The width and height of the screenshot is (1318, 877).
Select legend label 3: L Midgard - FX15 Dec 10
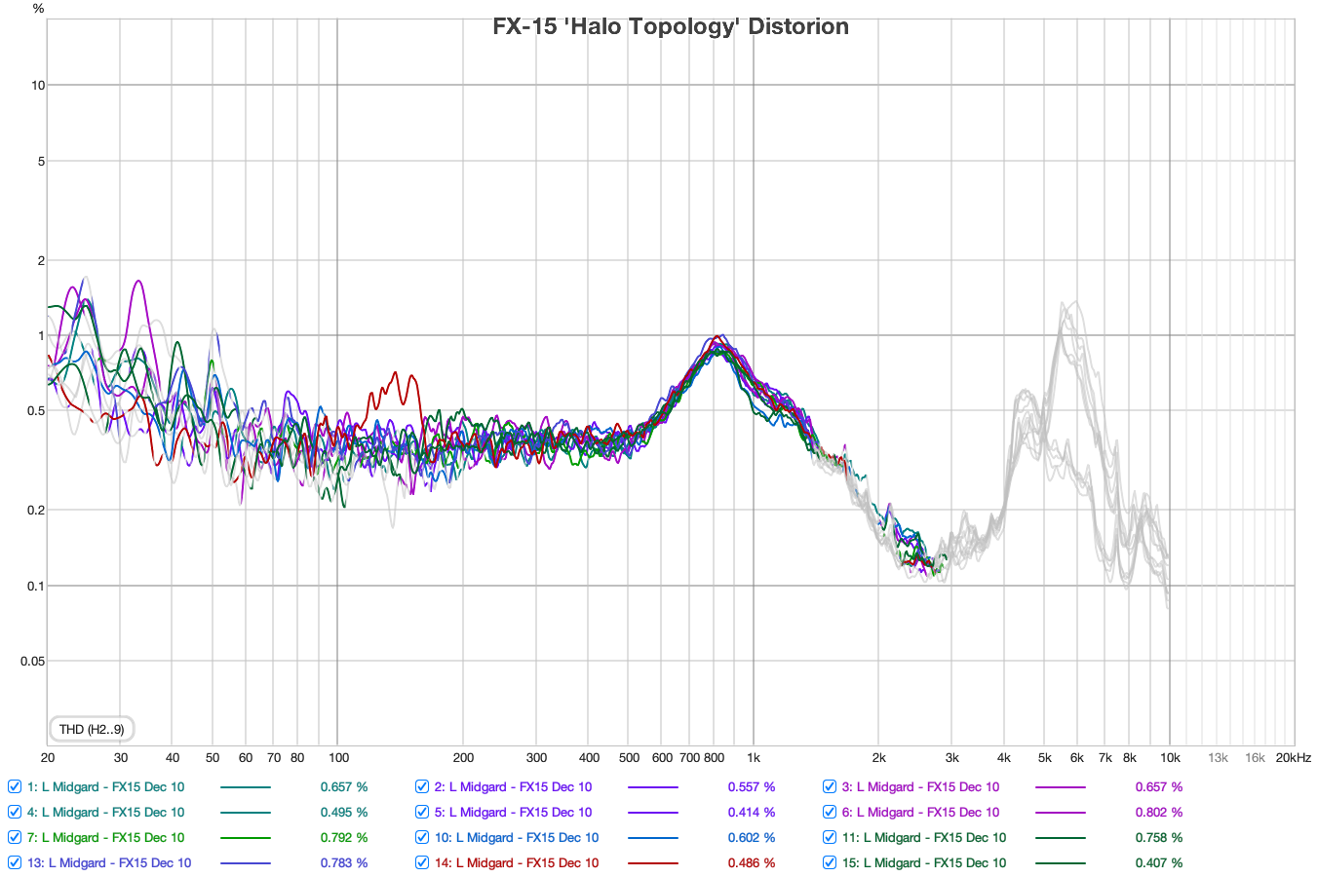tap(920, 786)
